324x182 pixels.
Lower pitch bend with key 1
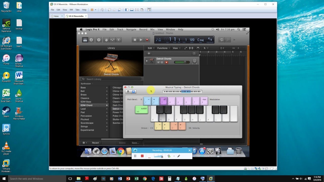147,101
